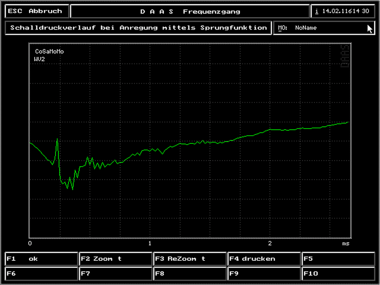Activate F2 Zoom t function

click(x=115, y=259)
